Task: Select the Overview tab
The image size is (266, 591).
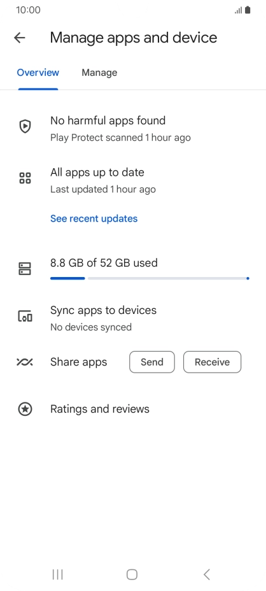Action: (38, 73)
